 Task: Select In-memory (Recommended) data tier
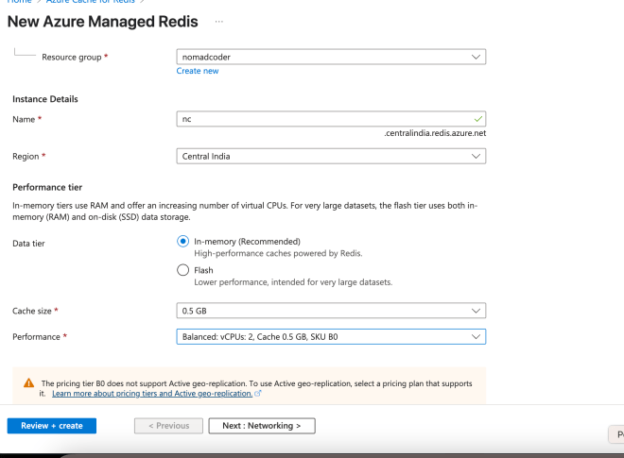(x=182, y=242)
